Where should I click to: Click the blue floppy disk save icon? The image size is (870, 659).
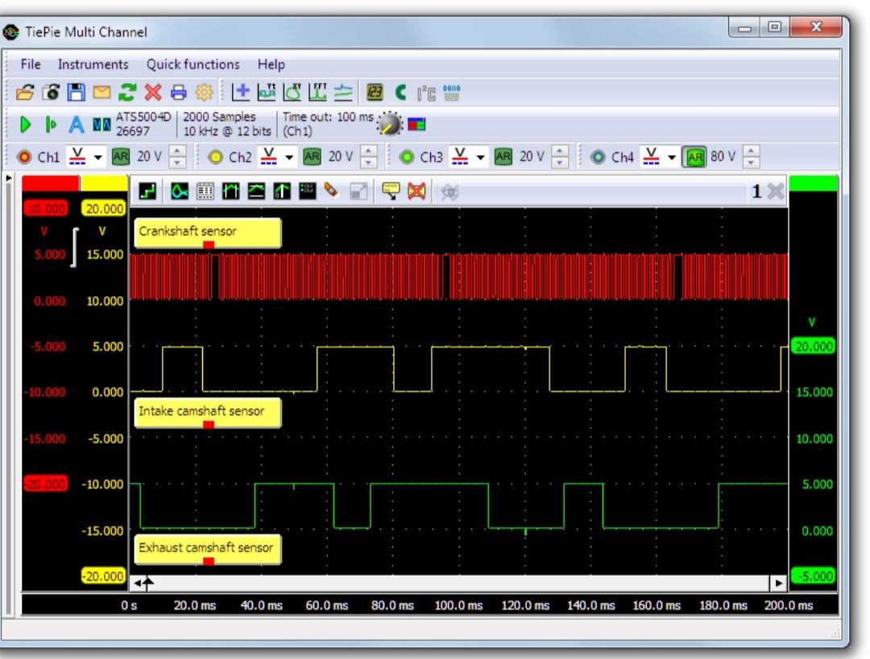tap(75, 92)
